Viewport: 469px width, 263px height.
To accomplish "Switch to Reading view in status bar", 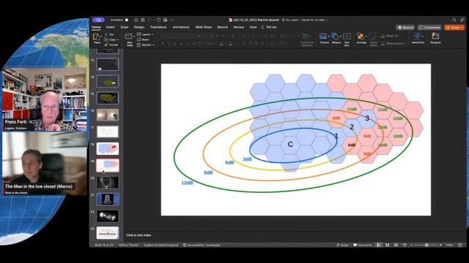I will tap(396, 245).
